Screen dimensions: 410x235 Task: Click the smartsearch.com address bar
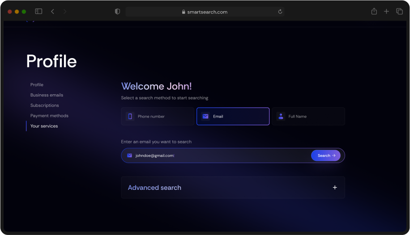point(205,12)
